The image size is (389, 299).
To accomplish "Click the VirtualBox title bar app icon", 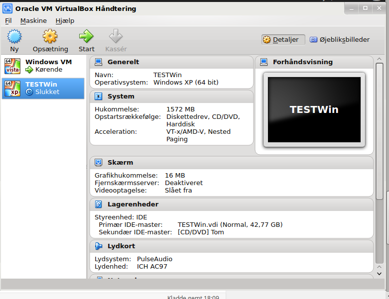I will pos(7,8).
